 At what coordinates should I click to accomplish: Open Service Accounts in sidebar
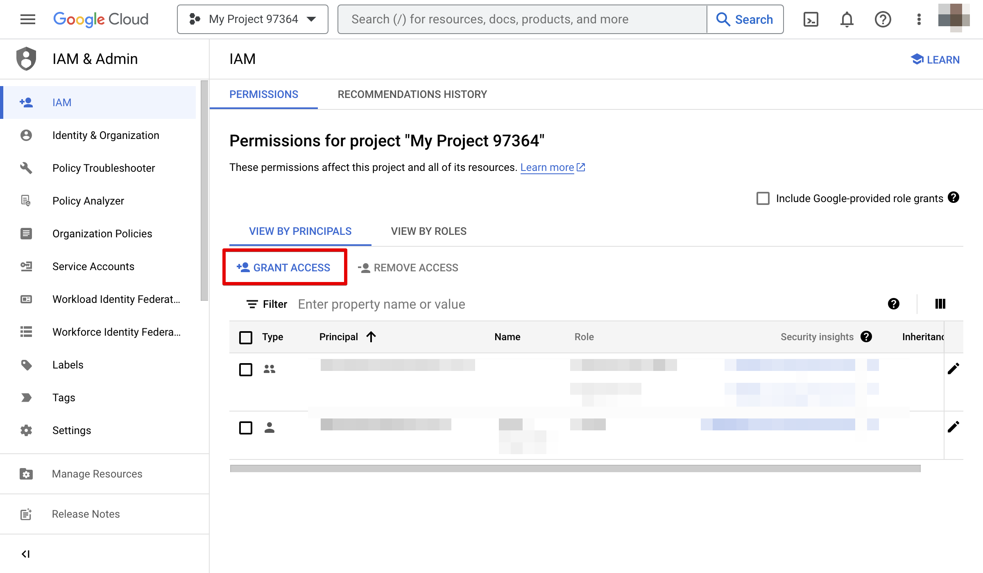click(93, 266)
